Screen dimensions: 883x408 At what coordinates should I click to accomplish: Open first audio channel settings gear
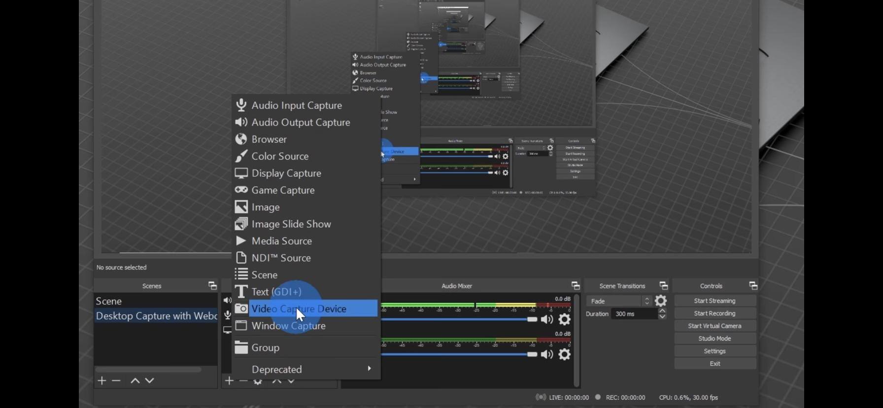[x=564, y=319]
